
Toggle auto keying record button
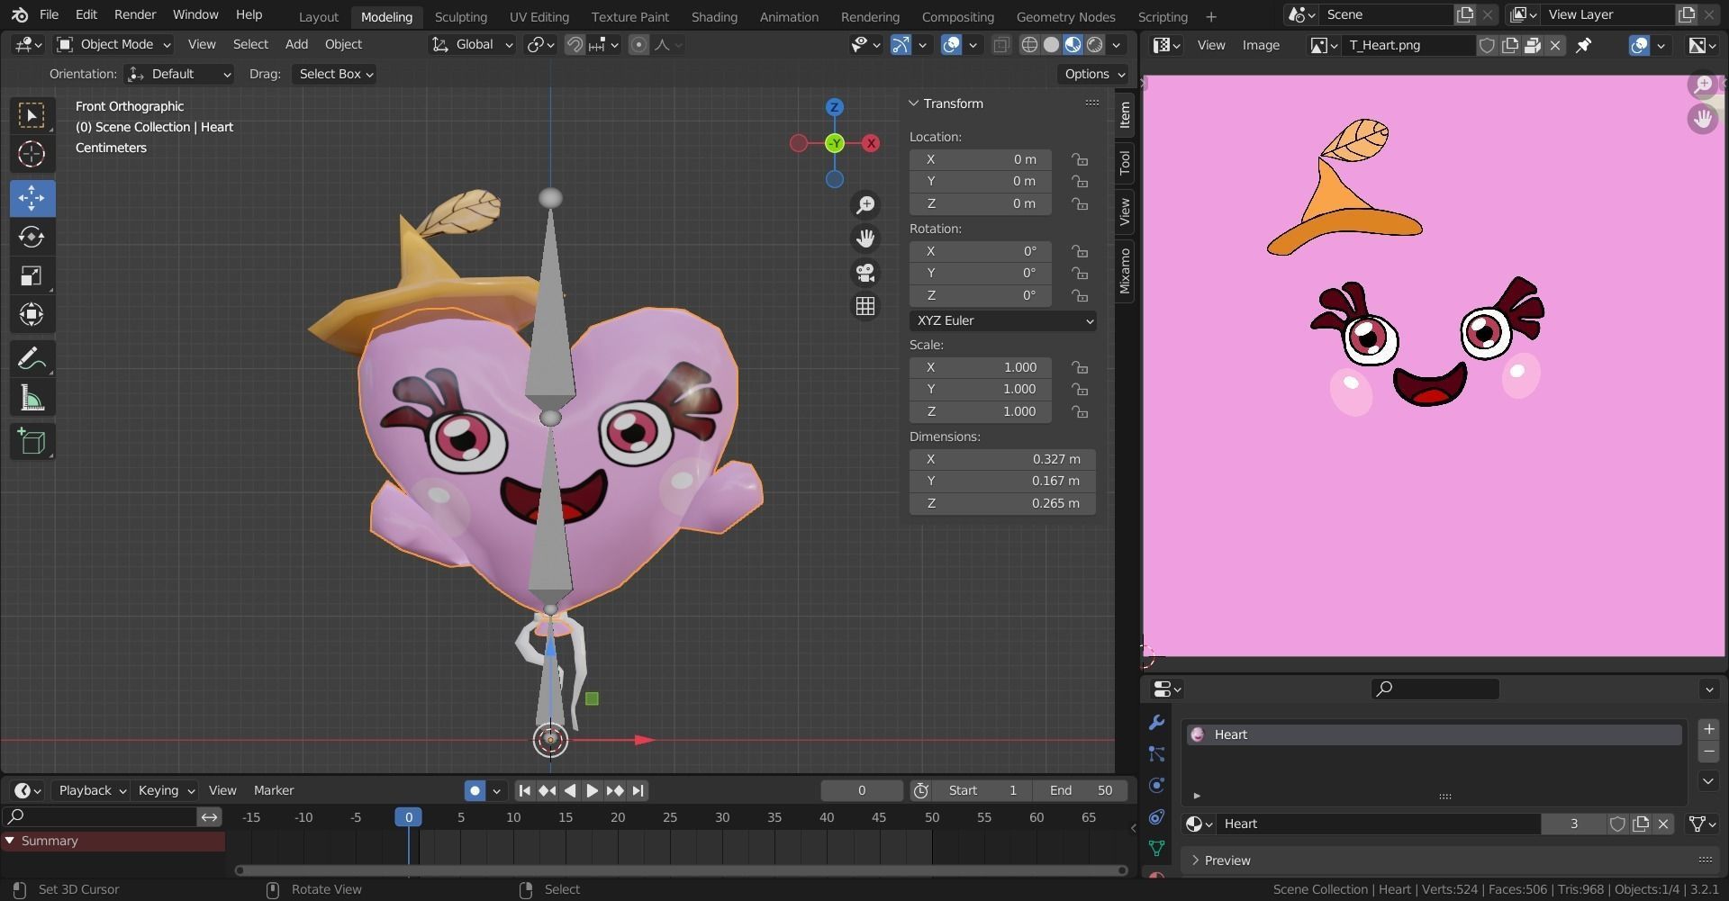[x=475, y=790]
